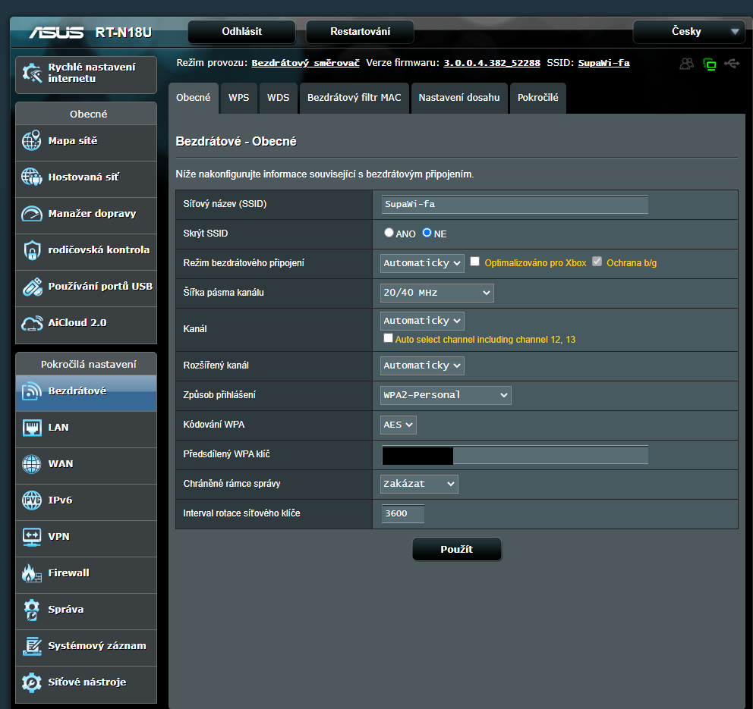The width and height of the screenshot is (753, 709).
Task: Select ANO for Skrýt SSID
Action: coord(389,234)
